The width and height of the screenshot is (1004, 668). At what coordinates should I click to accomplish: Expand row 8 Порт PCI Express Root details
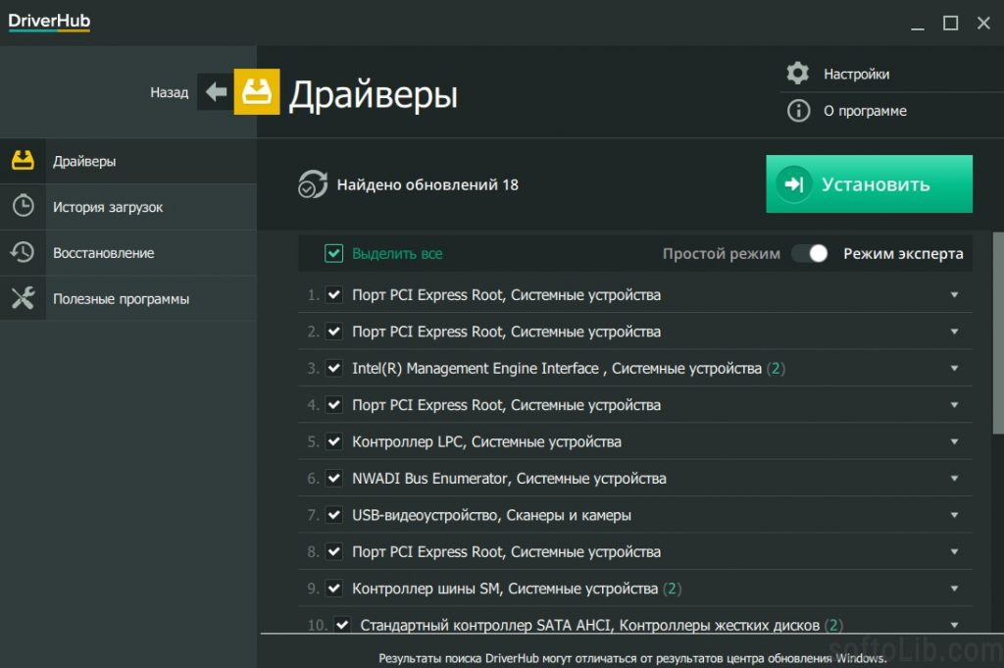pyautogui.click(x=954, y=551)
